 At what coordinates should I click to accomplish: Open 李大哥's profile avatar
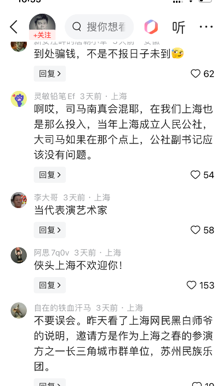click(19, 200)
